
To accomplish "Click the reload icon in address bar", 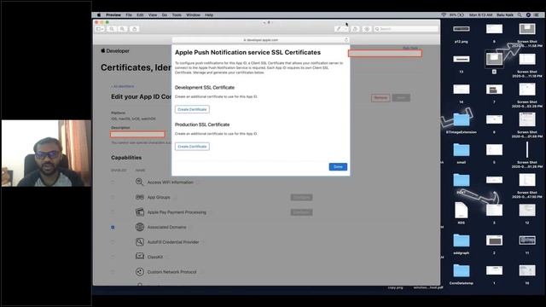I will coord(346,40).
